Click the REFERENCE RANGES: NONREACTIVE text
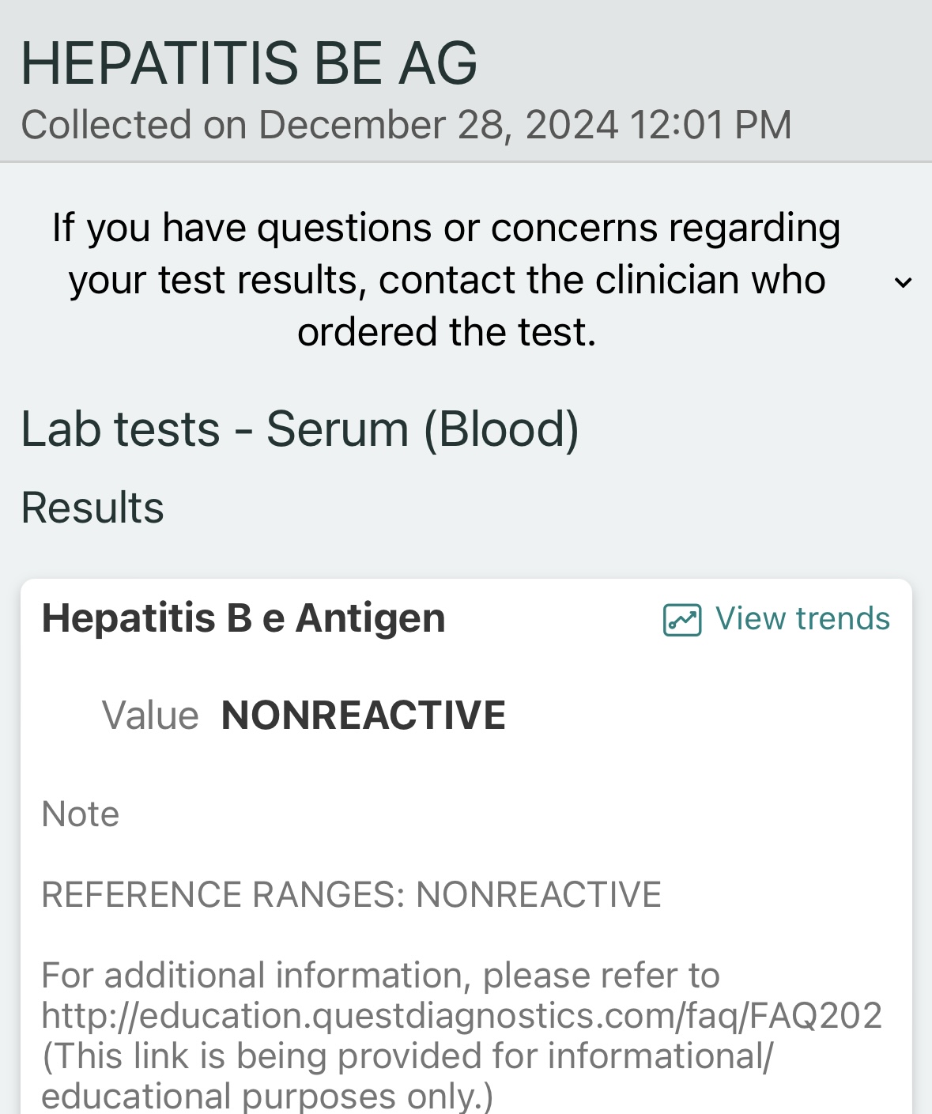Screen dimensions: 932x1114 tap(352, 894)
